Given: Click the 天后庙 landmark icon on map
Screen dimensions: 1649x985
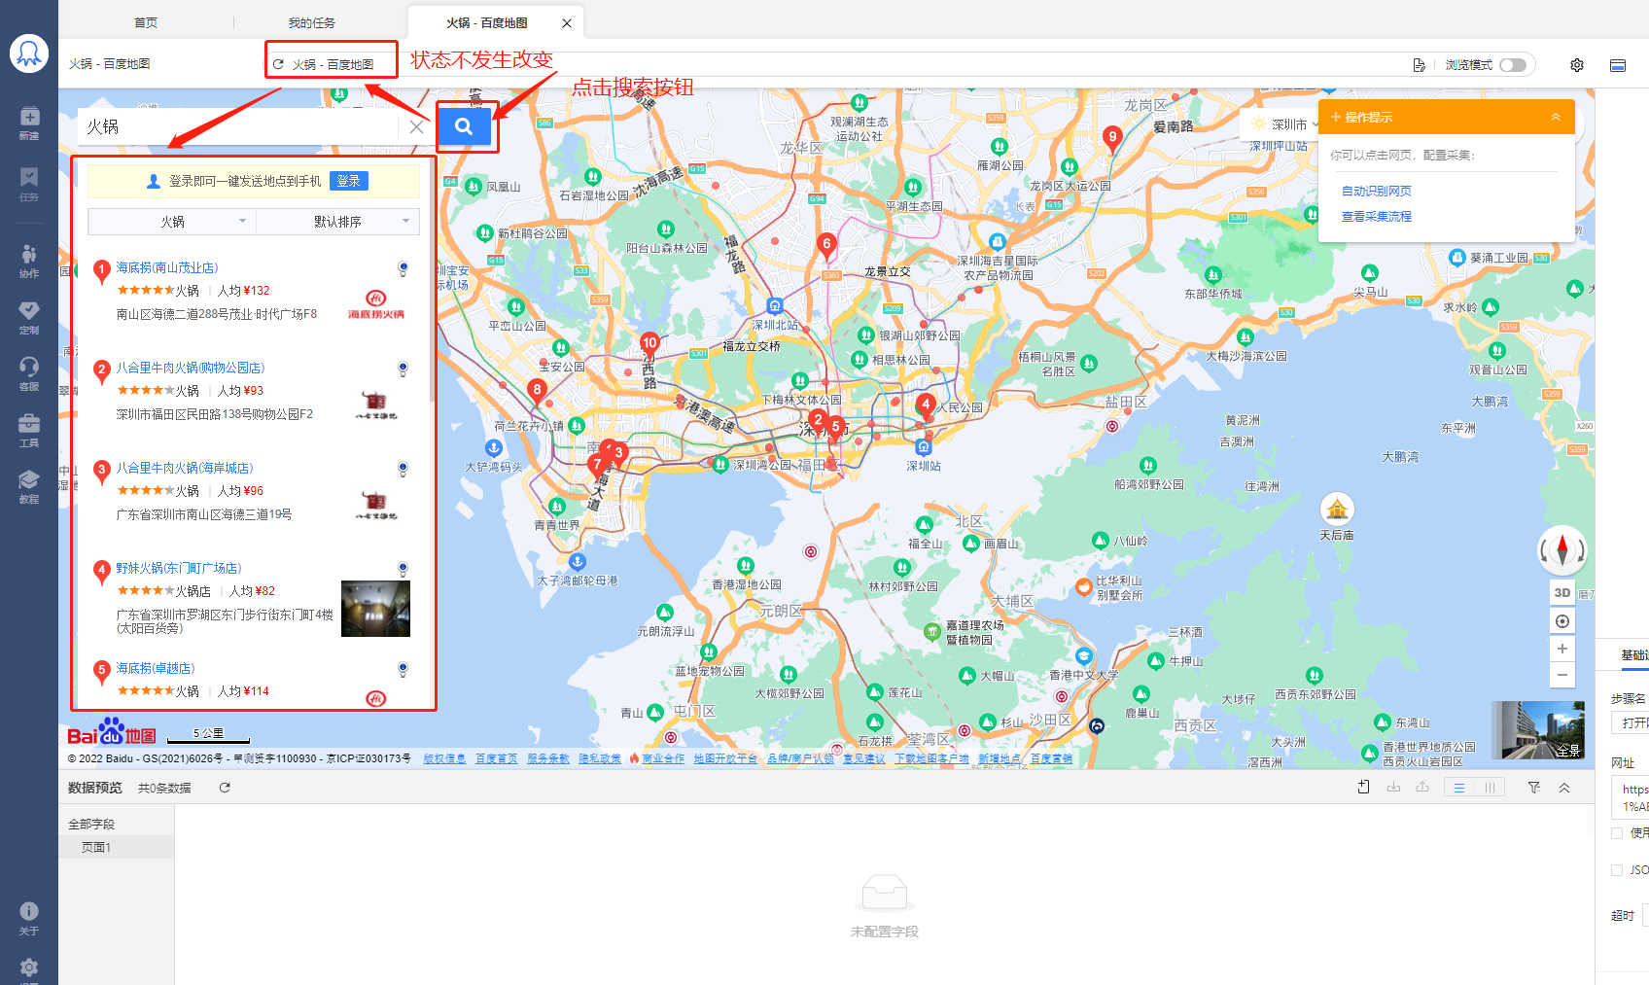Looking at the screenshot, I should coord(1337,509).
